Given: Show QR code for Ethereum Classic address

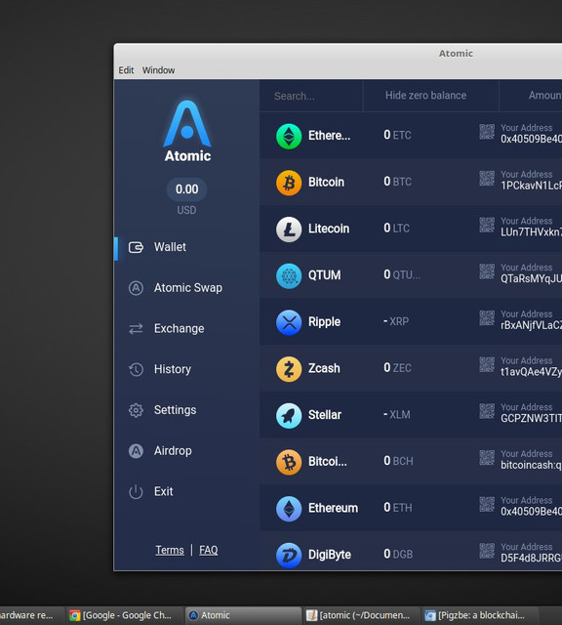Looking at the screenshot, I should click(x=487, y=132).
